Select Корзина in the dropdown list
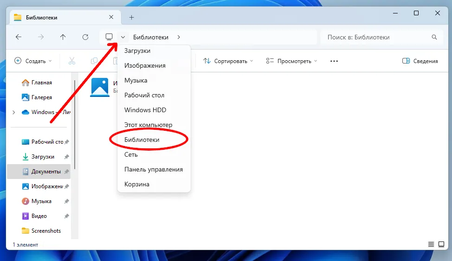 tap(154, 184)
